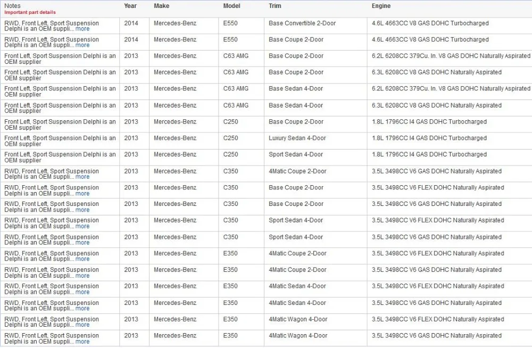Click 6.3L 6208CC engine in C63 Coupe row
Image resolution: width=532 pixels, height=348 pixels.
pos(437,72)
